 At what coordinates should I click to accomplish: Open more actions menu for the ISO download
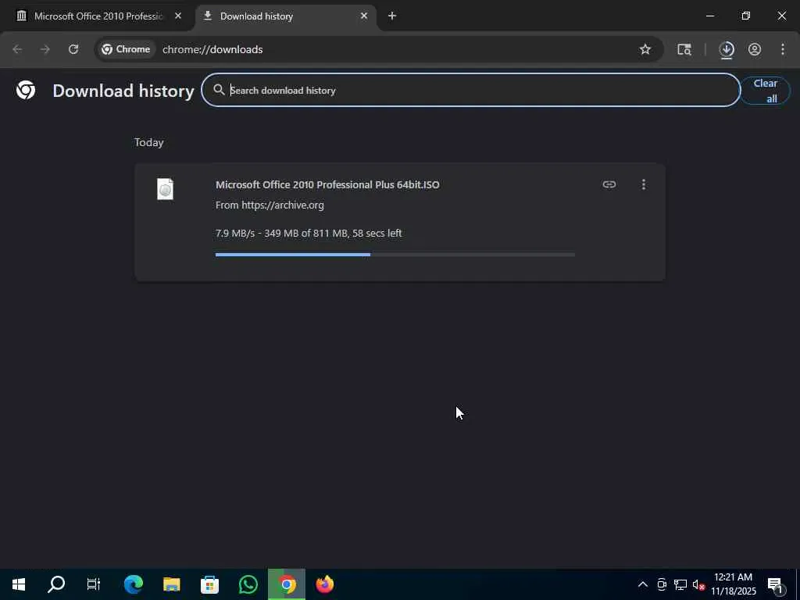tap(644, 184)
